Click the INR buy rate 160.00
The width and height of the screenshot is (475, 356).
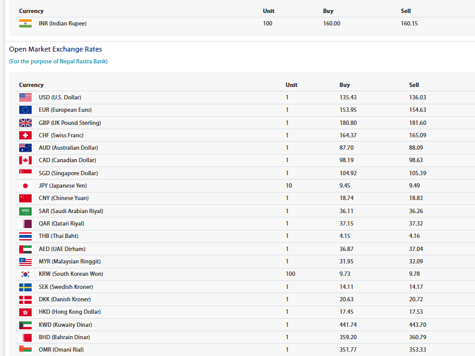click(x=332, y=24)
